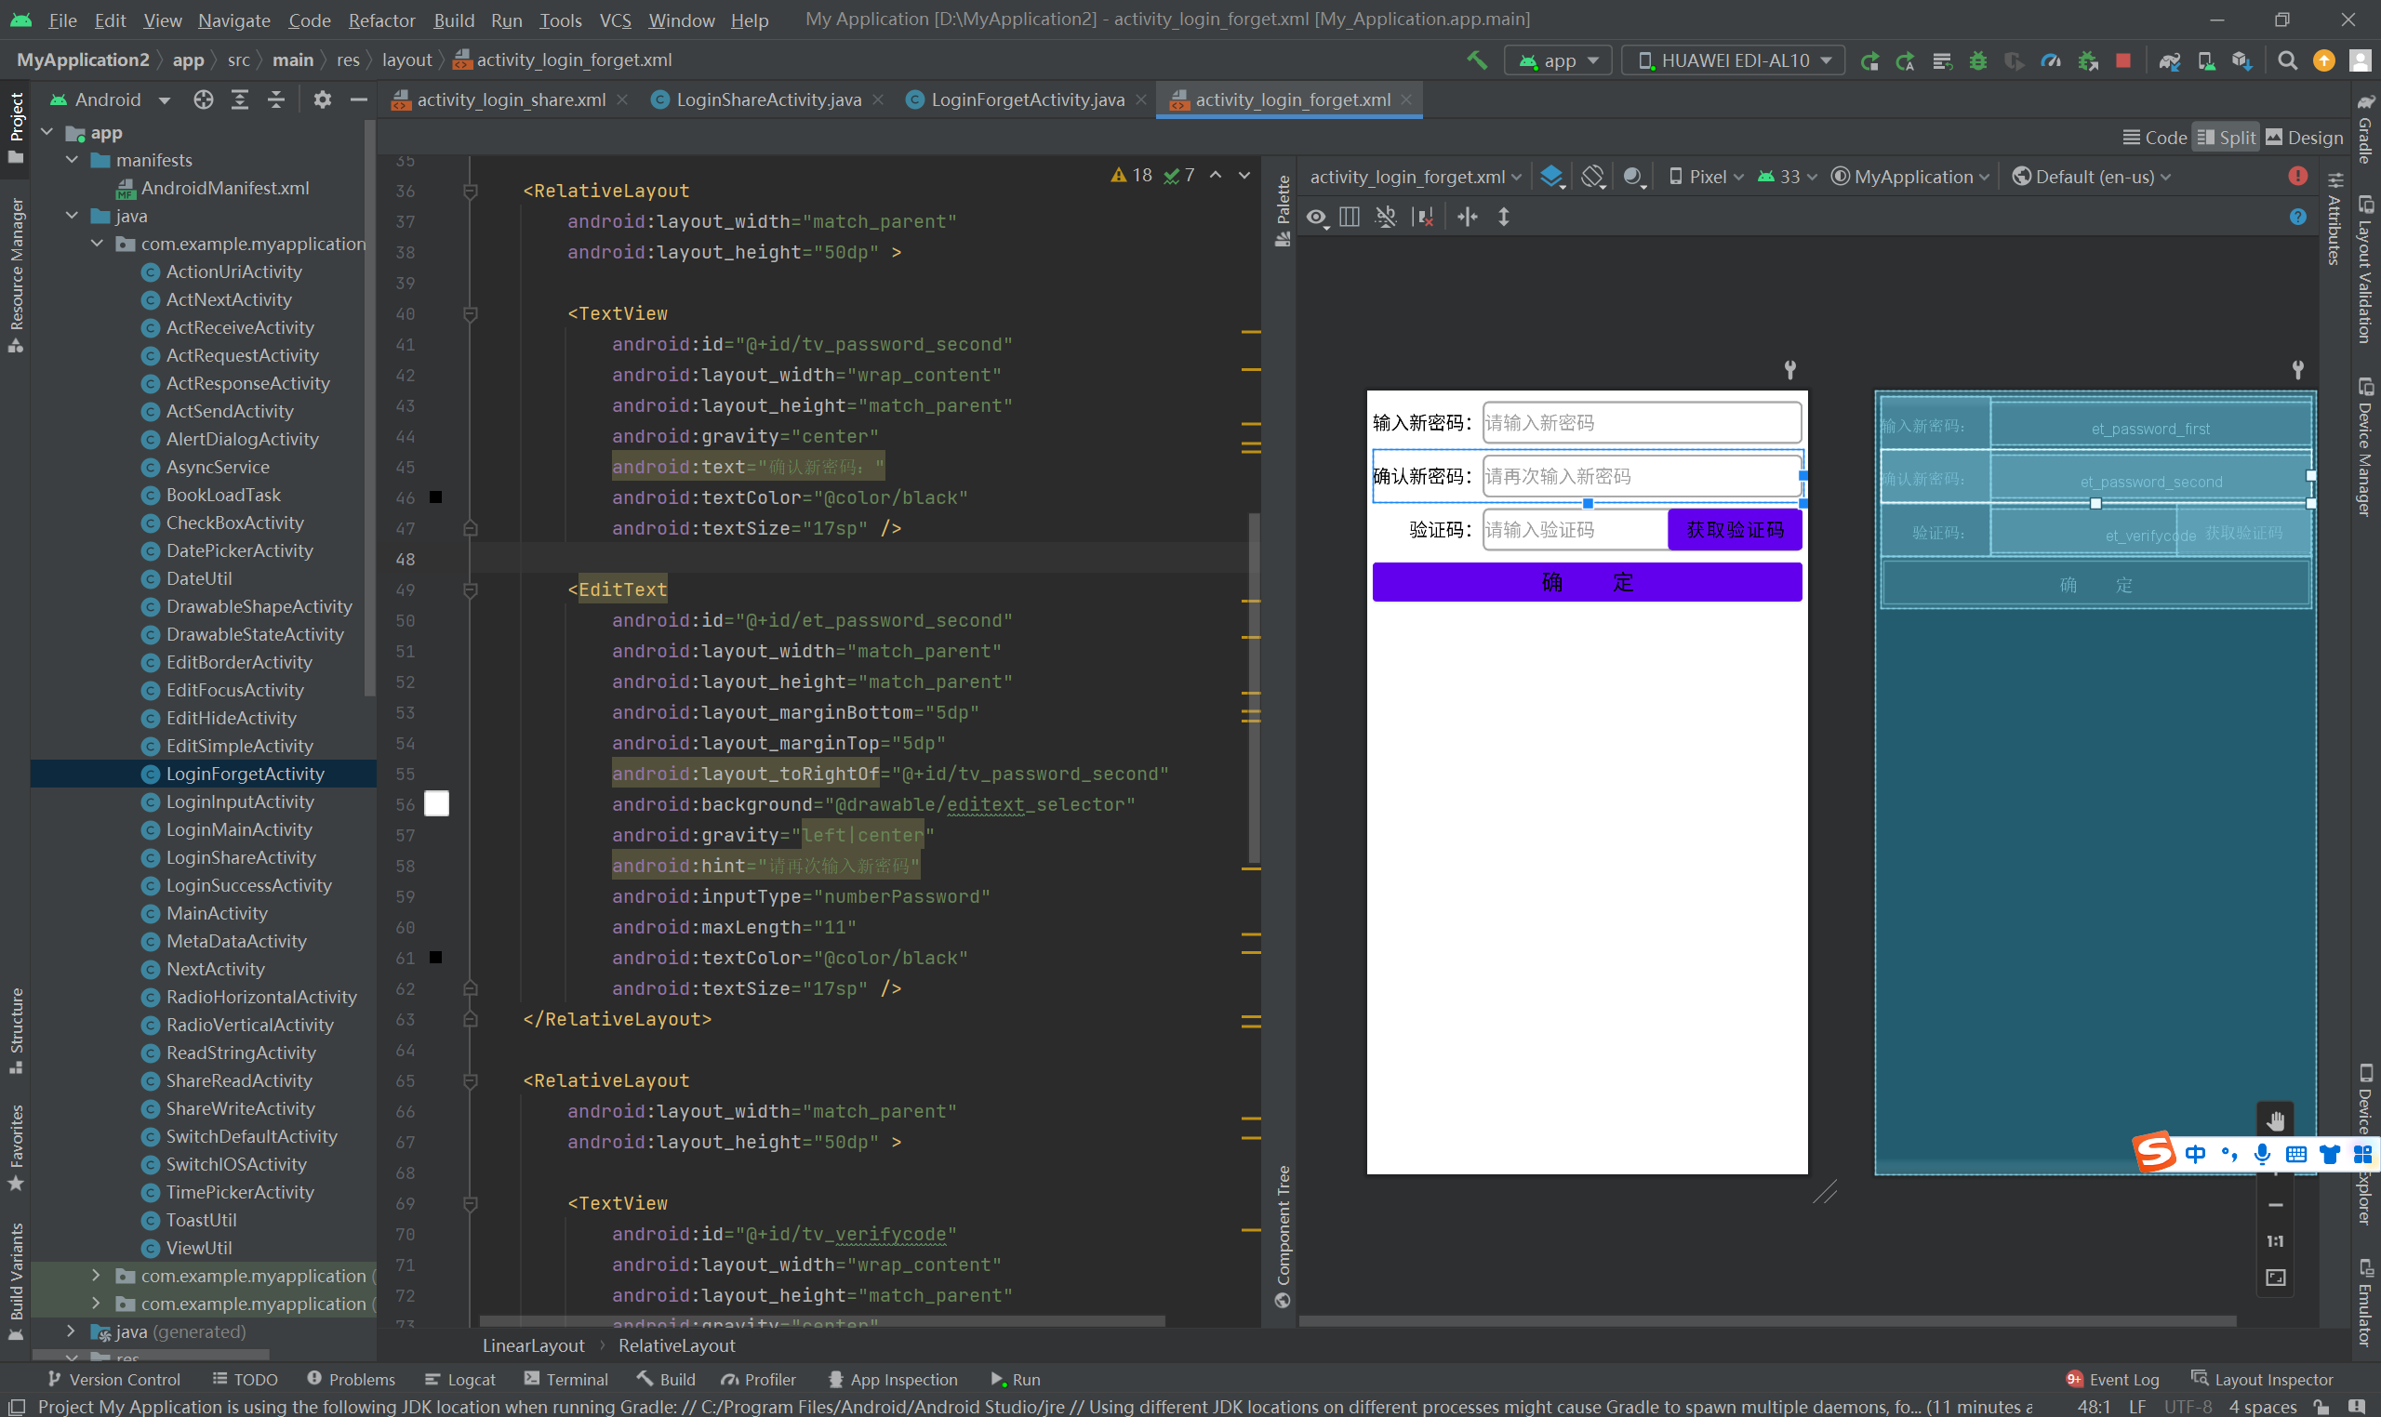2381x1417 pixels.
Task: Open the Refactor menu
Action: coord(381,20)
